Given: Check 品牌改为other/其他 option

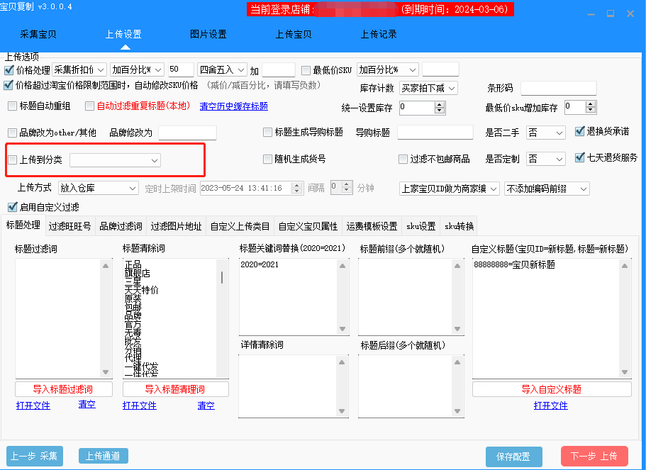Looking at the screenshot, I should point(12,133).
